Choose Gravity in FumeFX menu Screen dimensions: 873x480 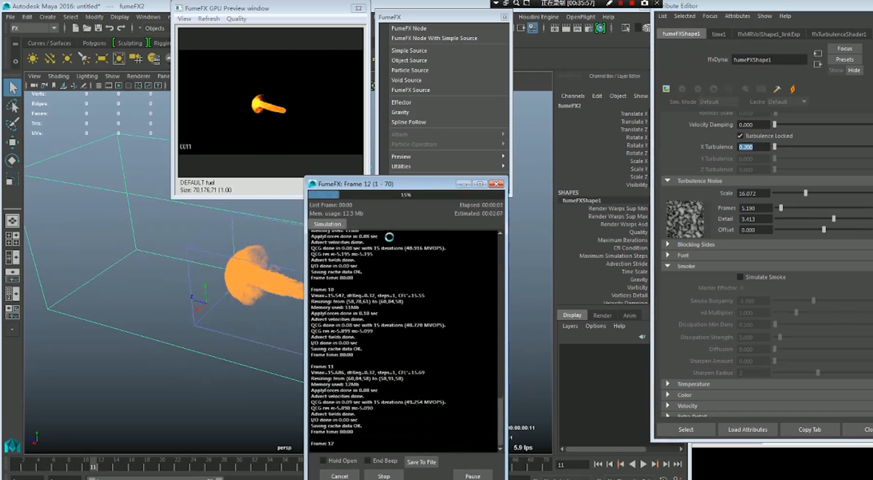pyautogui.click(x=400, y=112)
